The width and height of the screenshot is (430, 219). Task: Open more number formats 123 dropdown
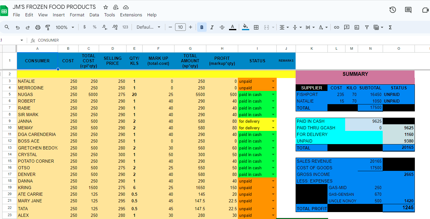tap(125, 27)
